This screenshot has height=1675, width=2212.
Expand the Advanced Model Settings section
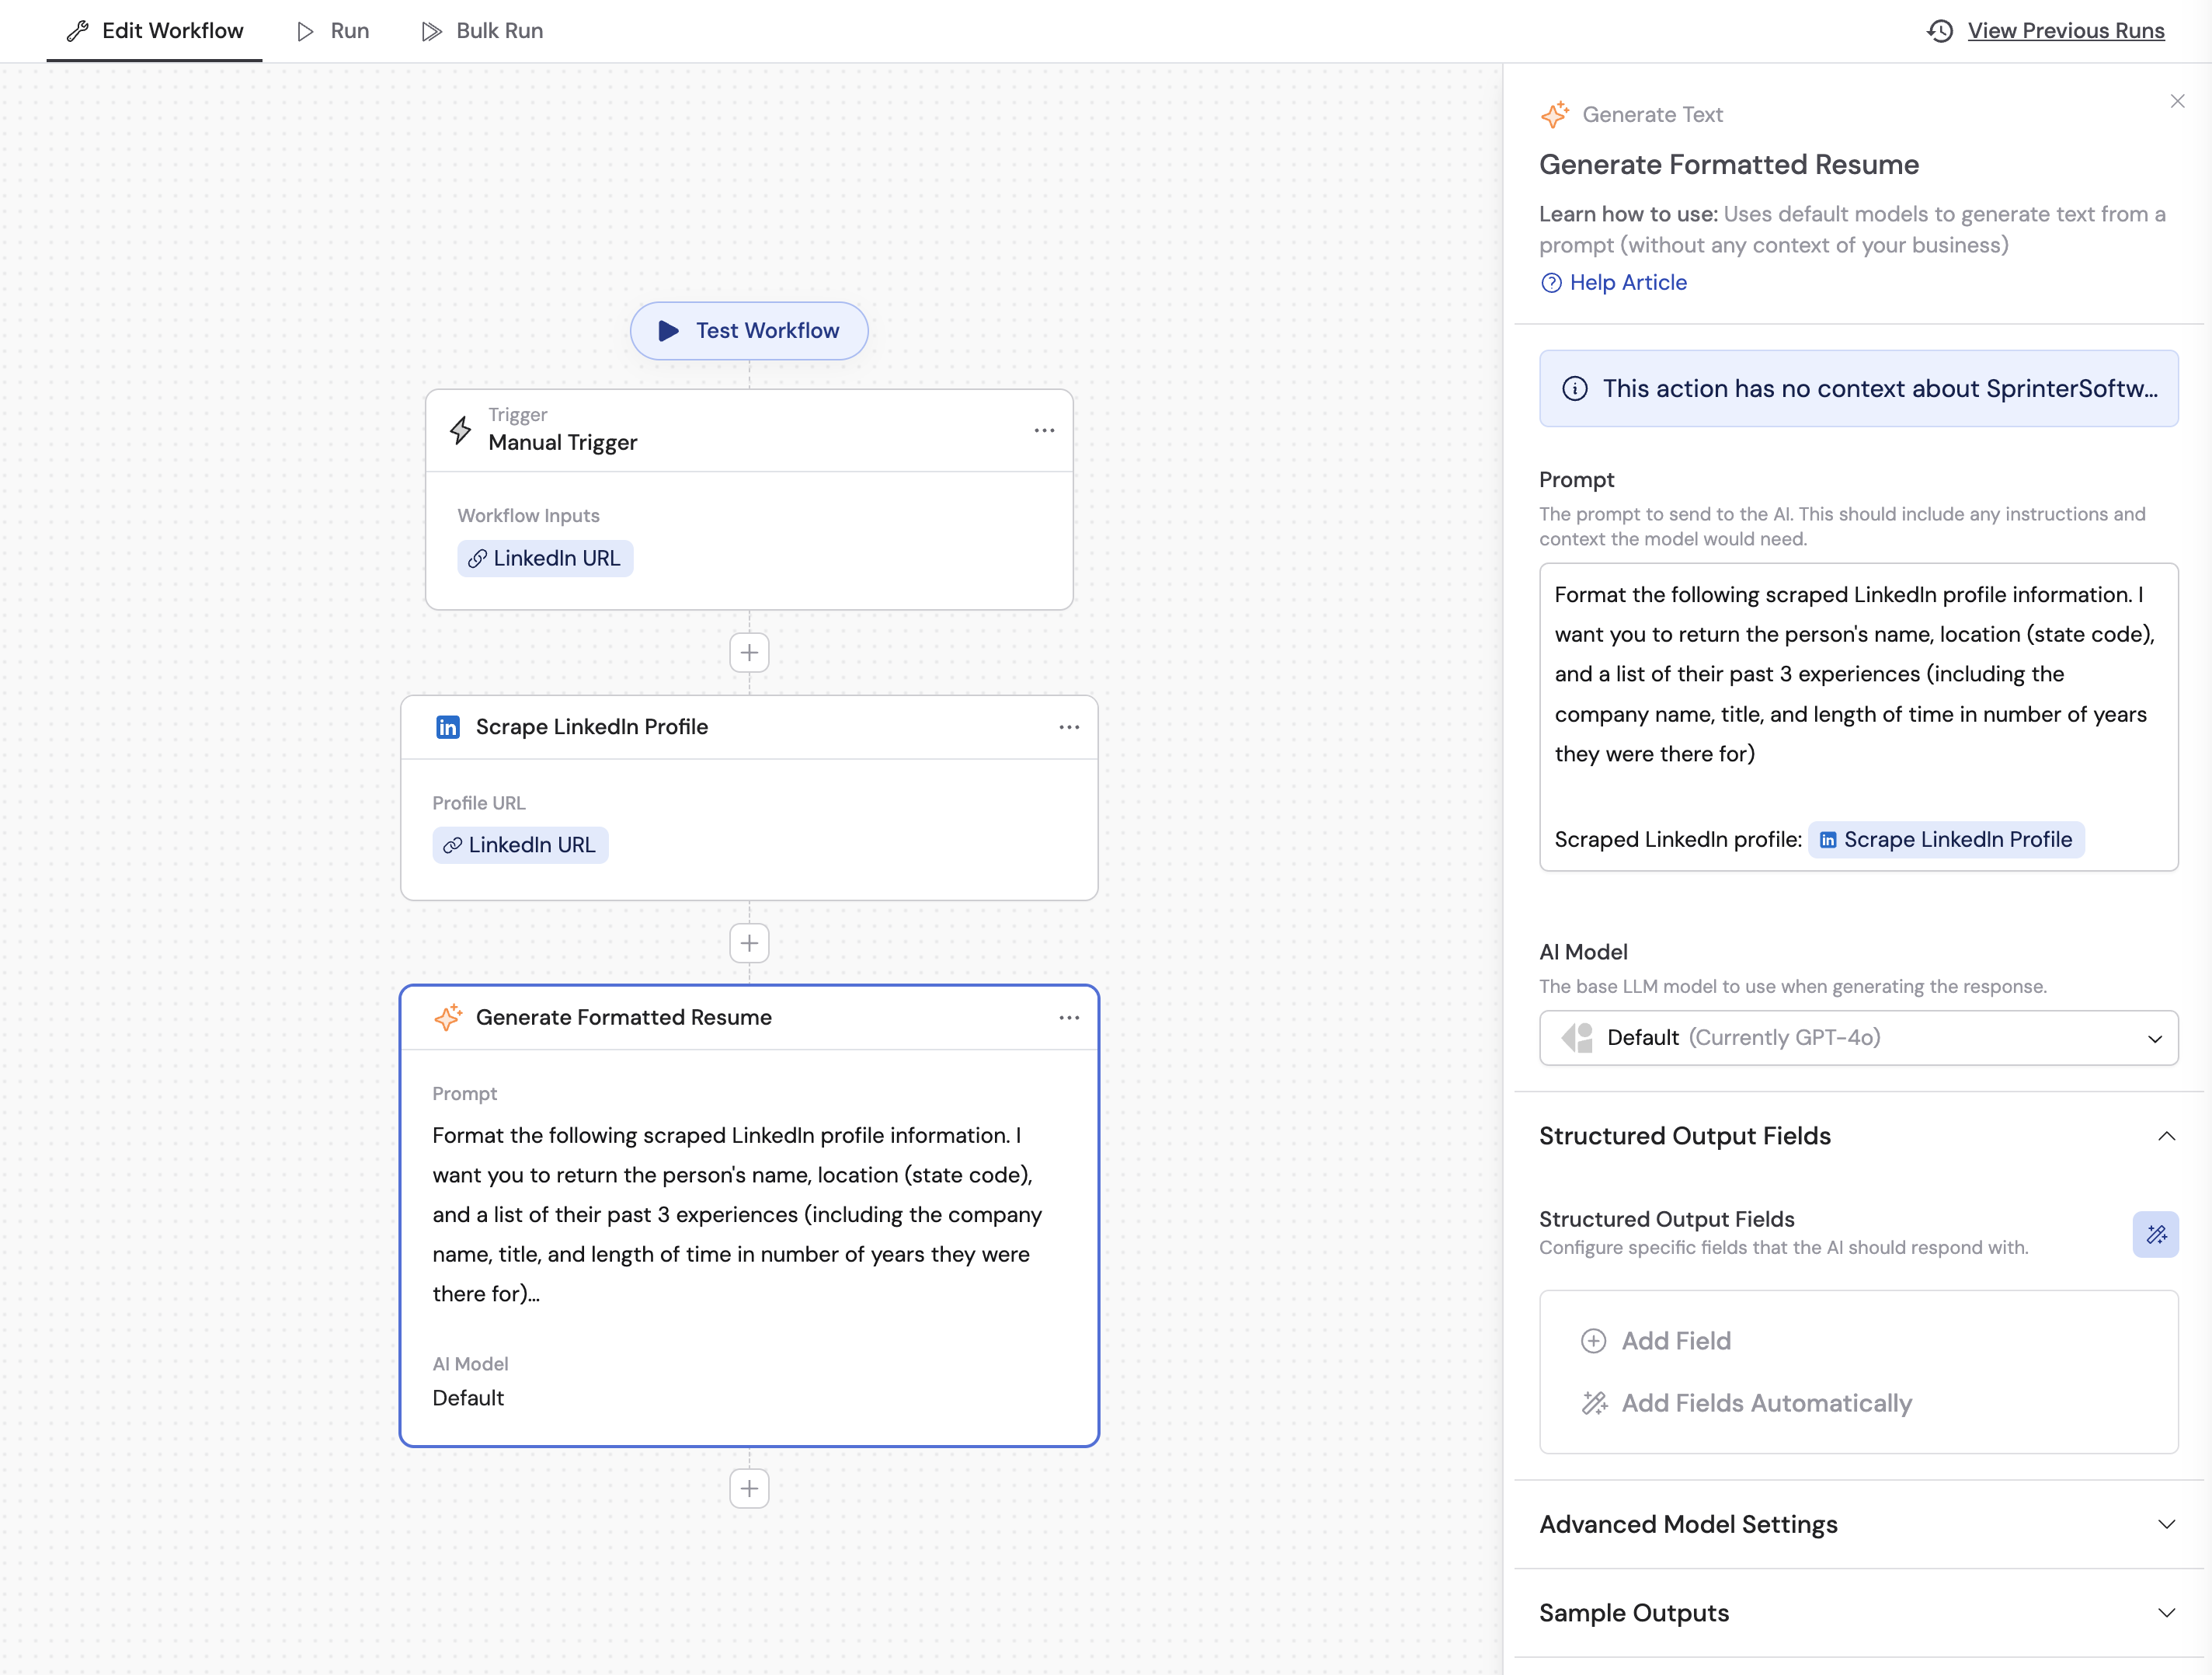pos(2166,1524)
